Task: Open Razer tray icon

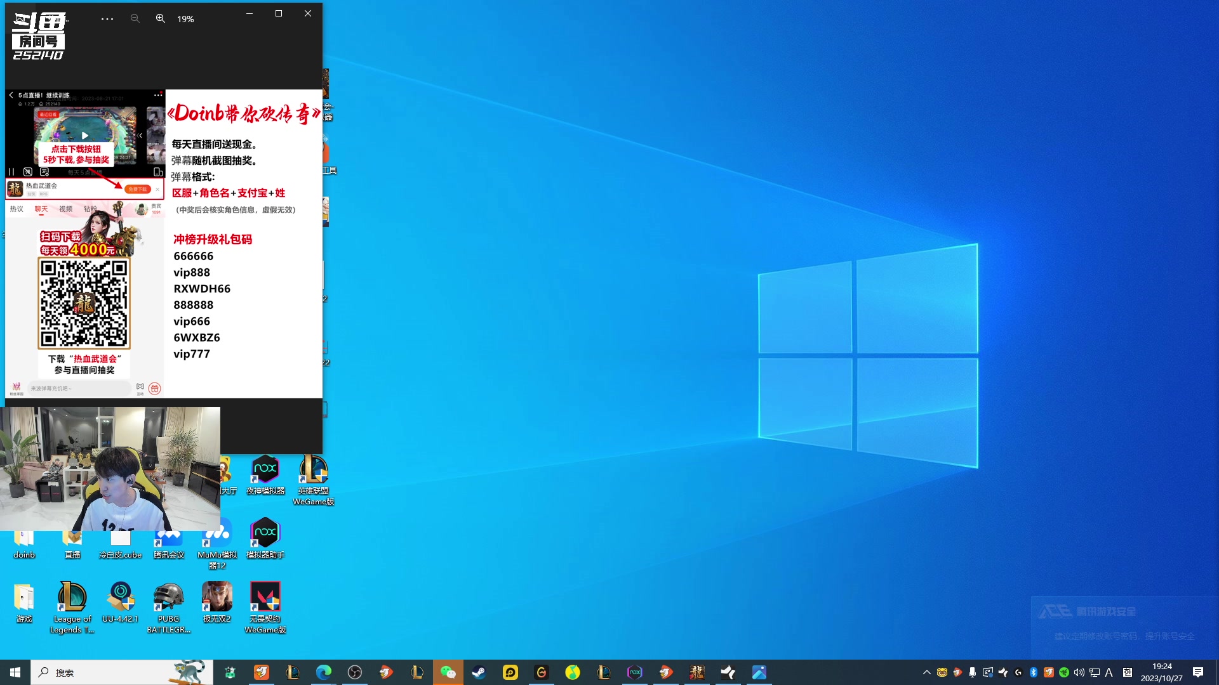Action: click(x=1064, y=672)
